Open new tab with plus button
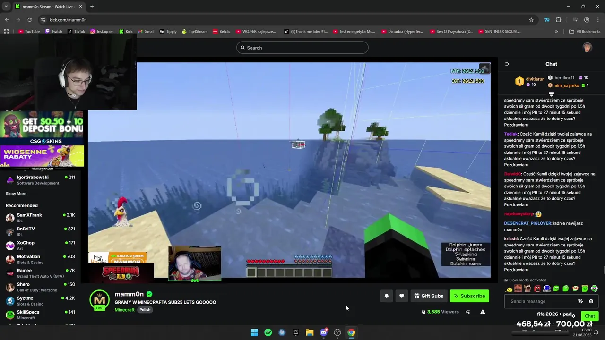The image size is (605, 340). click(x=92, y=6)
